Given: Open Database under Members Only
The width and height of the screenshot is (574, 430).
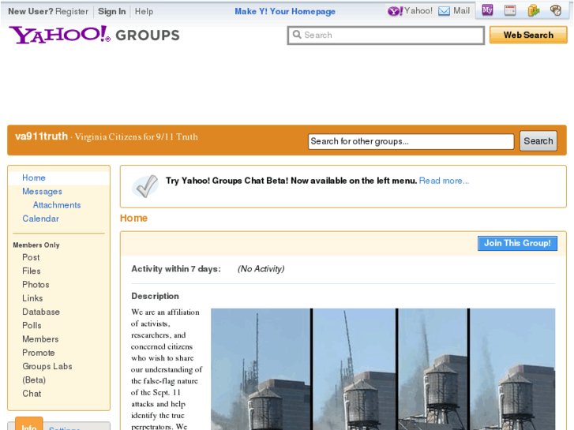Looking at the screenshot, I should [41, 312].
